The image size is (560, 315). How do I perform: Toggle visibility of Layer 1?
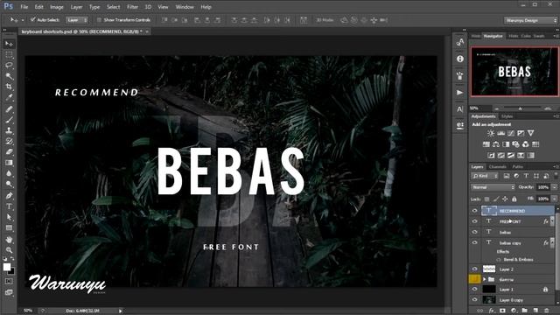coord(474,290)
